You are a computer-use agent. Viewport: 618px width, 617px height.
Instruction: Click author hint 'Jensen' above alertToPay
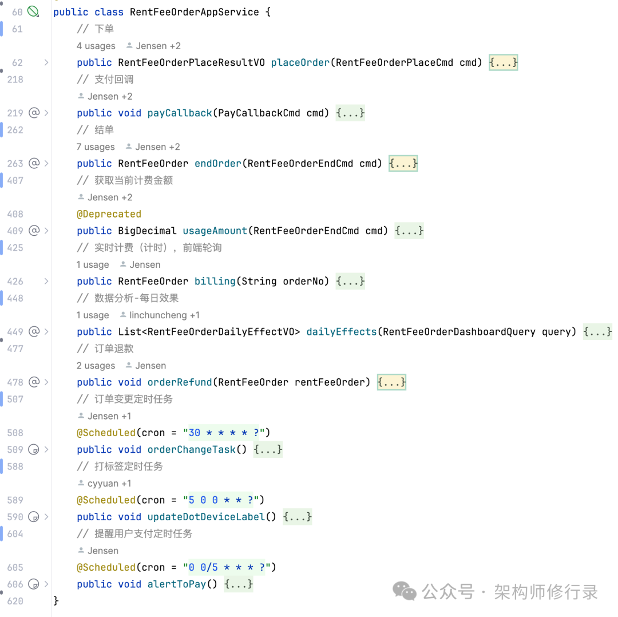pos(98,551)
